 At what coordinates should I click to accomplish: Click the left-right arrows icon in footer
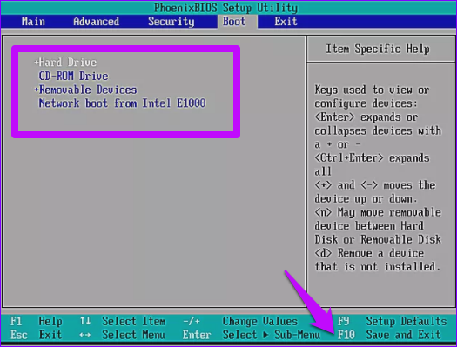(84, 335)
